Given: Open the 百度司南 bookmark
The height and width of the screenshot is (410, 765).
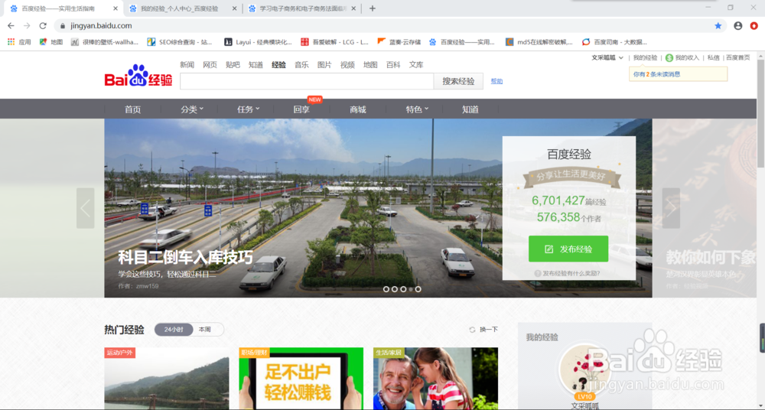Looking at the screenshot, I should (x=615, y=42).
